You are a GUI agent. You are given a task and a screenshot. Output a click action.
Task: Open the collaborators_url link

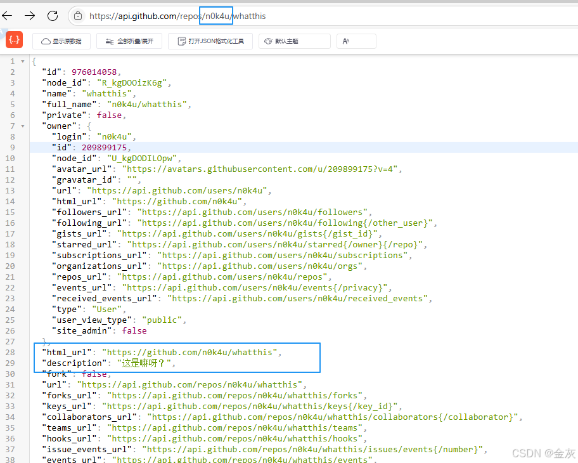coord(333,417)
